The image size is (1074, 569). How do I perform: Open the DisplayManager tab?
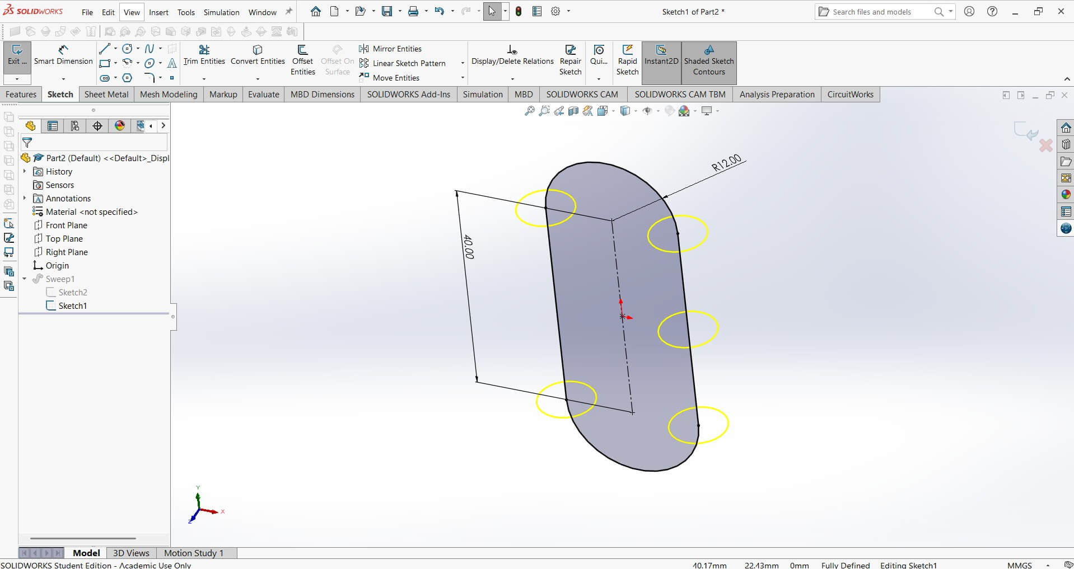pyautogui.click(x=120, y=126)
